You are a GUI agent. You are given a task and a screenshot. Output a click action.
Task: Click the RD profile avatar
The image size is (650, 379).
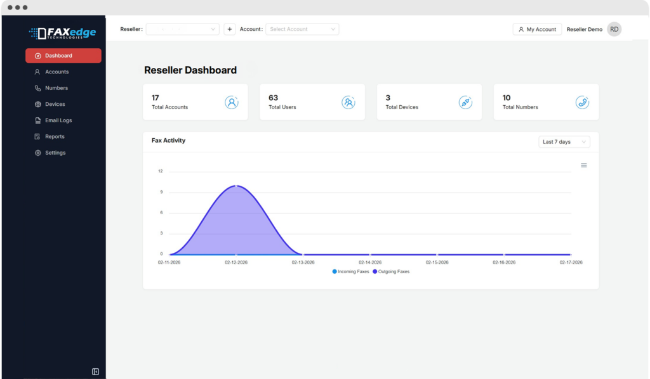[614, 29]
